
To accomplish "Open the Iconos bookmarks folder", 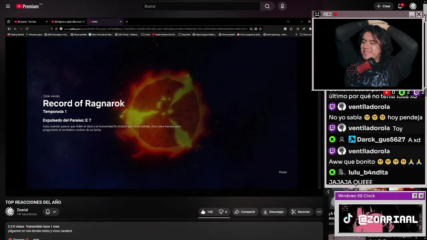I will (146, 34).
